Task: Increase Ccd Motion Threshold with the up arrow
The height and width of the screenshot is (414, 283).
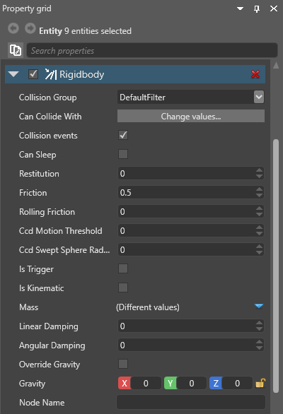Action: pyautogui.click(x=260, y=227)
